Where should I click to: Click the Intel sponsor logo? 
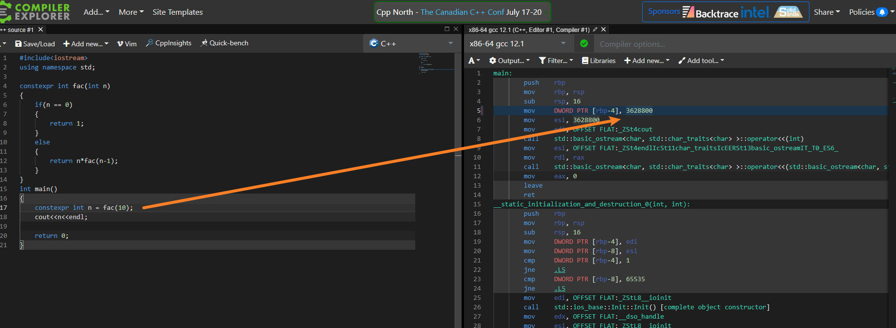point(755,12)
